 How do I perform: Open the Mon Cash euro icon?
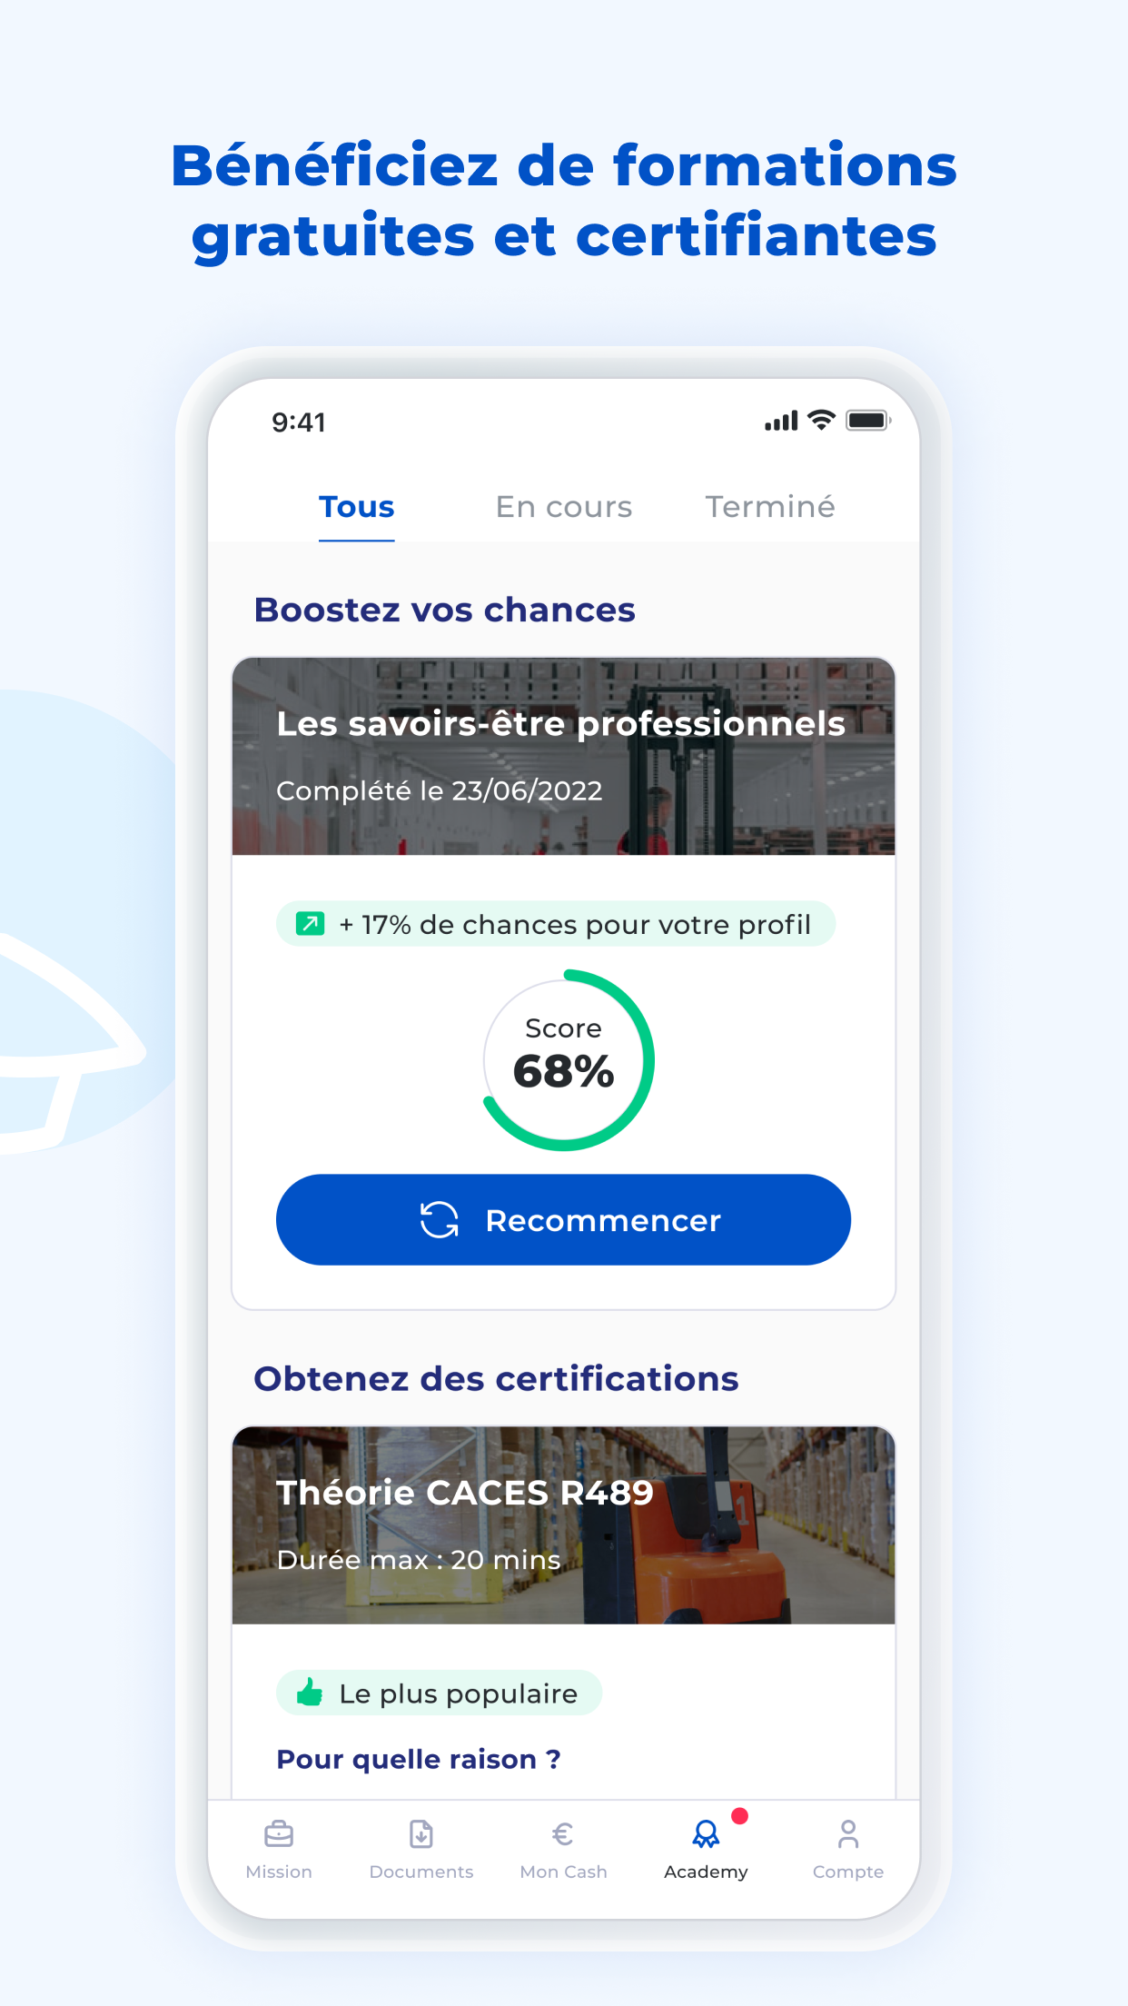pos(563,1834)
